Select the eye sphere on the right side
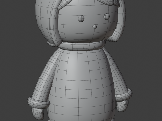The image size is (162, 121). pyautogui.click(x=106, y=16)
